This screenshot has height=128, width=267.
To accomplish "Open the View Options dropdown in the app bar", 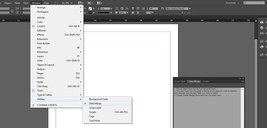I will [80, 3].
